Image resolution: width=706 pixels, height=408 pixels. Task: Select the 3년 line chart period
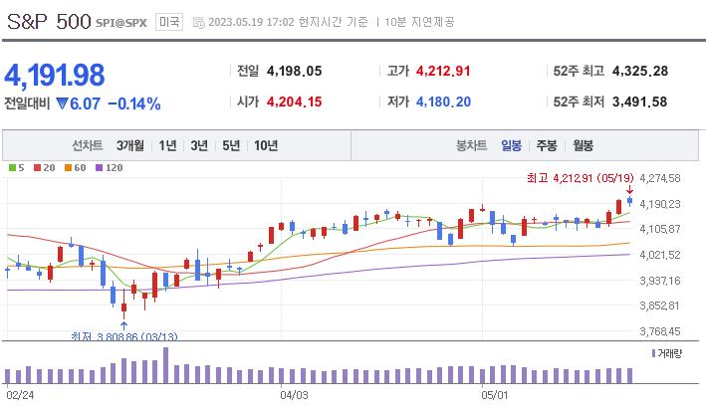(x=199, y=145)
